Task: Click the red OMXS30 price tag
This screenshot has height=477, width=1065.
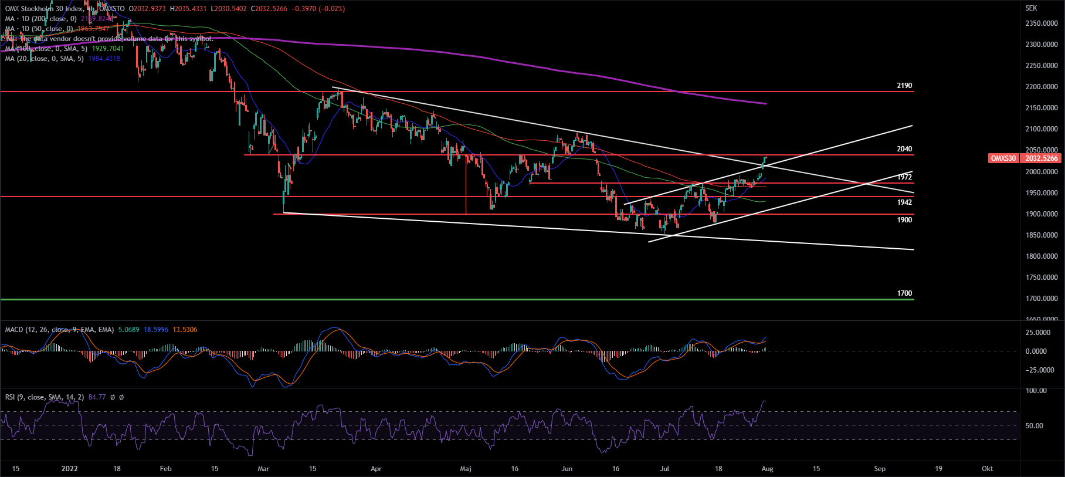Action: point(1003,158)
